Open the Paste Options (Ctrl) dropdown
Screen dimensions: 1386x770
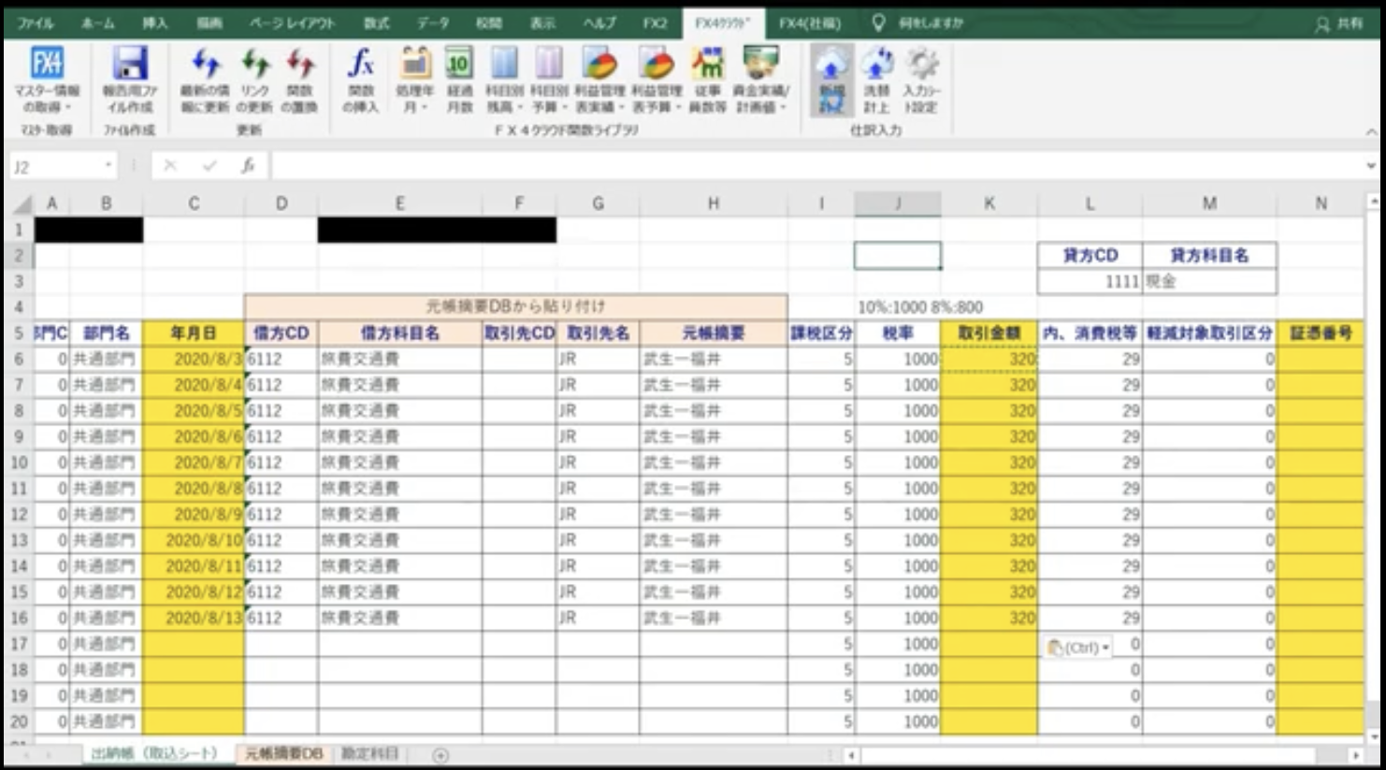click(x=1079, y=648)
